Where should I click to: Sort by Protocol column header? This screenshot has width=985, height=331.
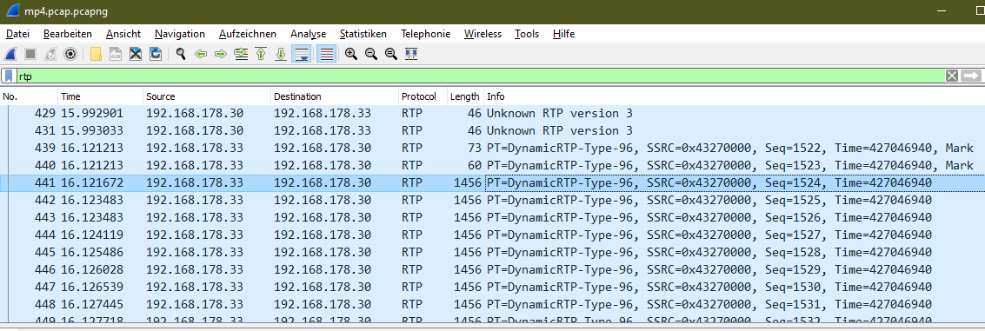423,96
